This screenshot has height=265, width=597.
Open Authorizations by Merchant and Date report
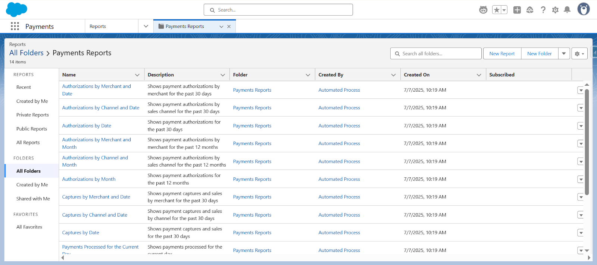point(96,90)
